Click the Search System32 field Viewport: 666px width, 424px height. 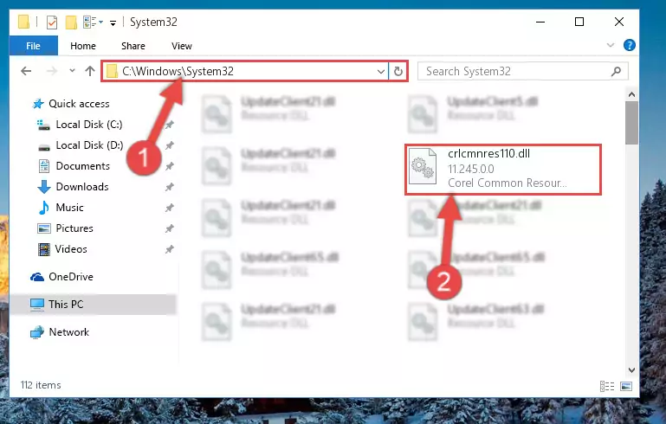tap(522, 71)
